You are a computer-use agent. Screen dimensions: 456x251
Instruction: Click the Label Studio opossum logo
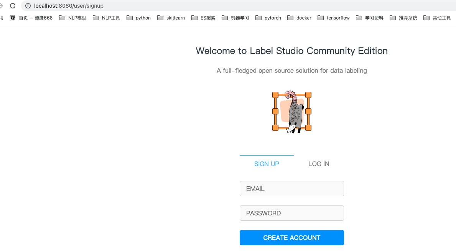point(292,112)
